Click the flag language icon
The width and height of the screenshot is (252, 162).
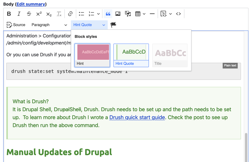113,25
